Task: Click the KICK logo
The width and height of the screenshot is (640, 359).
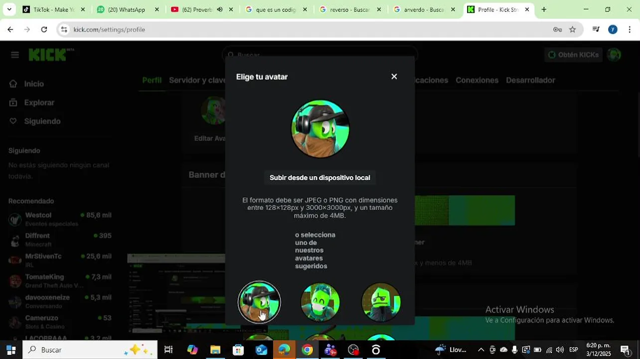Action: 49,55
